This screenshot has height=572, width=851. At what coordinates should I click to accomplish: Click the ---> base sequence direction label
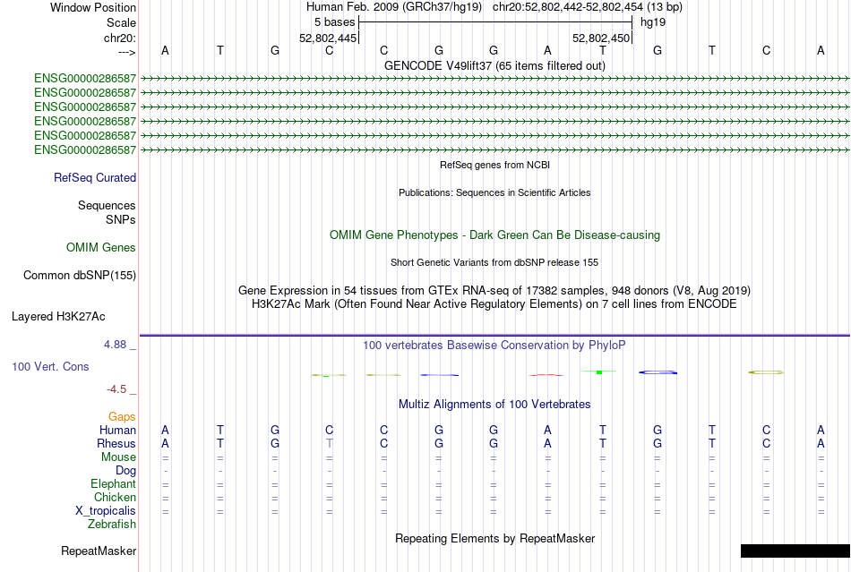(126, 52)
